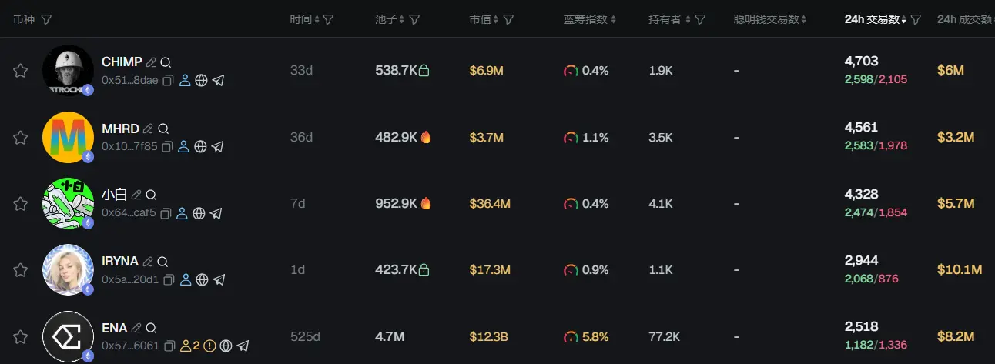Click the 小白 token avatar image

68,204
